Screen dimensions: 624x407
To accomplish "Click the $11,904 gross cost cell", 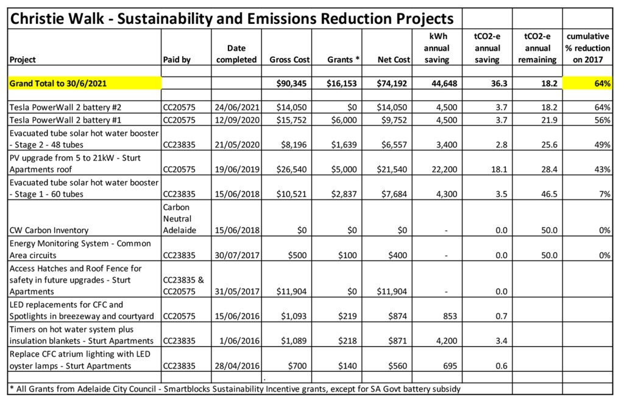I will pos(289,292).
